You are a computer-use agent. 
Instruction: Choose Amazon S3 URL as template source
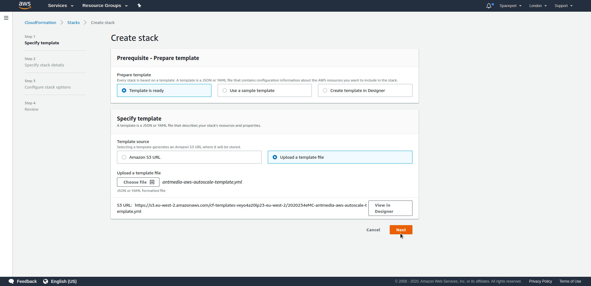click(x=189, y=157)
